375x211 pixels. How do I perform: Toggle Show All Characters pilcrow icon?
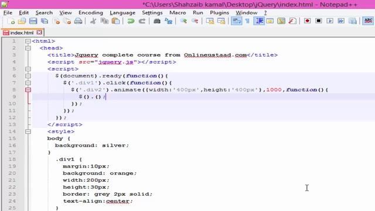tap(247, 21)
